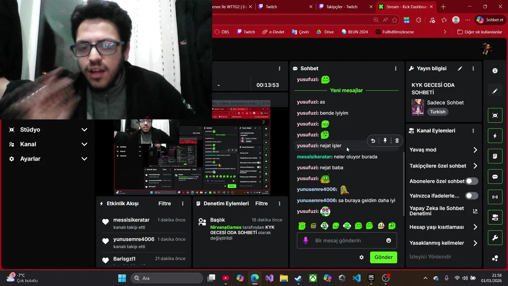This screenshot has height=286, width=508.
Task: Open Drive bookmark
Action: 325,32
